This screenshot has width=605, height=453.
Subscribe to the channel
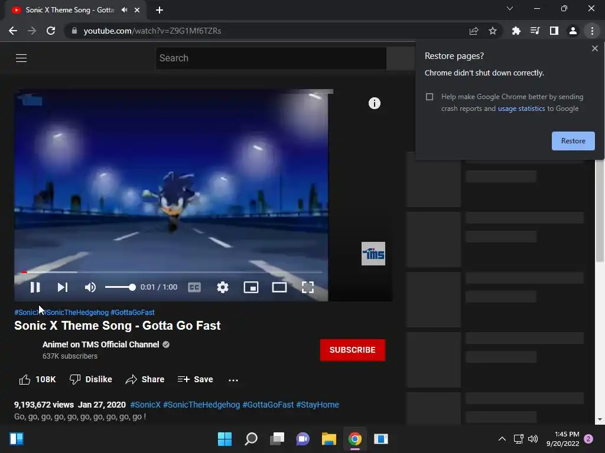click(352, 350)
